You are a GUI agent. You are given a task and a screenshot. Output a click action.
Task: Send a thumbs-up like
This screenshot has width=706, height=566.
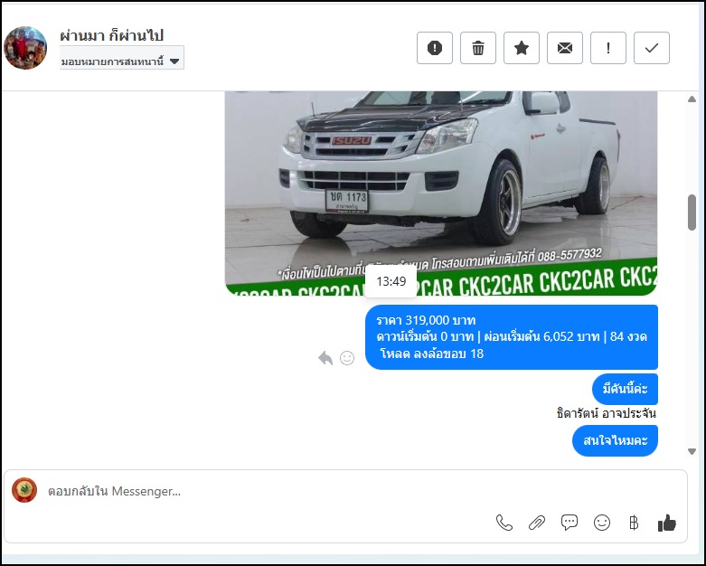667,524
